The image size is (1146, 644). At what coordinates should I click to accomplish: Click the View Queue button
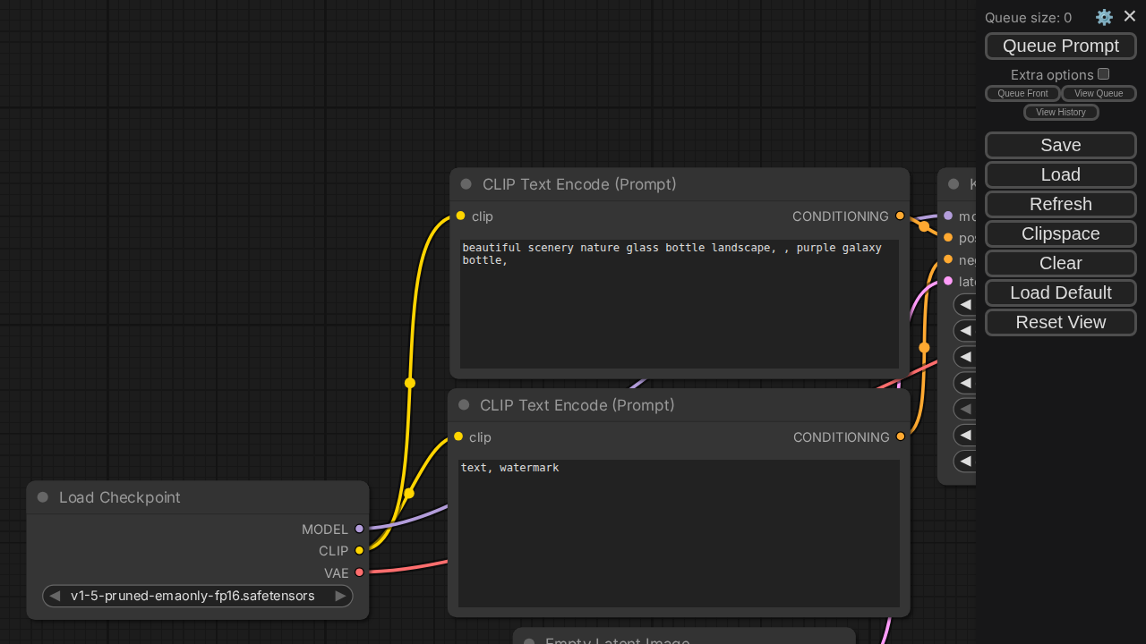pos(1098,93)
